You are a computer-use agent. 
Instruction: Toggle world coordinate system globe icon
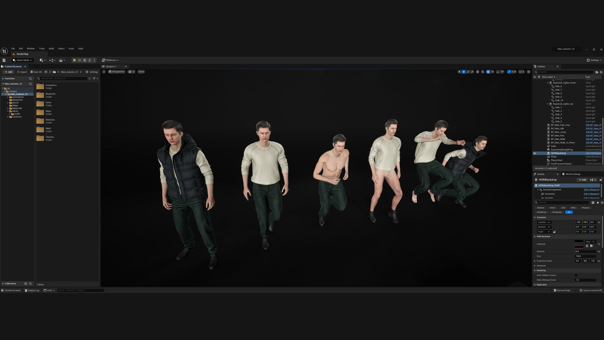[x=478, y=72]
